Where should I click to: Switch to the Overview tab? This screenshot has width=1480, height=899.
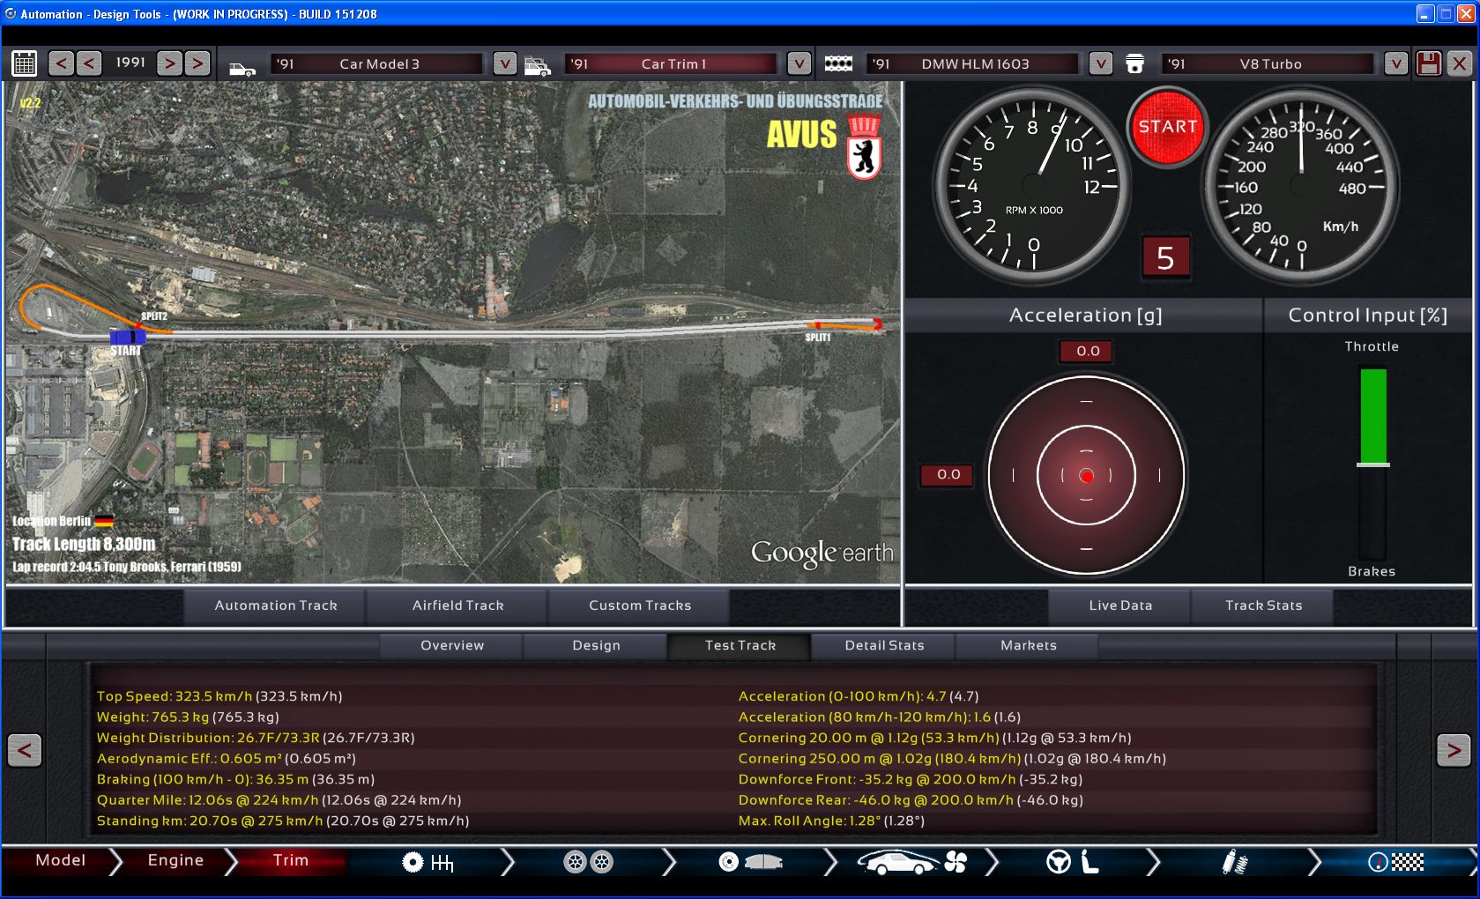(x=452, y=645)
